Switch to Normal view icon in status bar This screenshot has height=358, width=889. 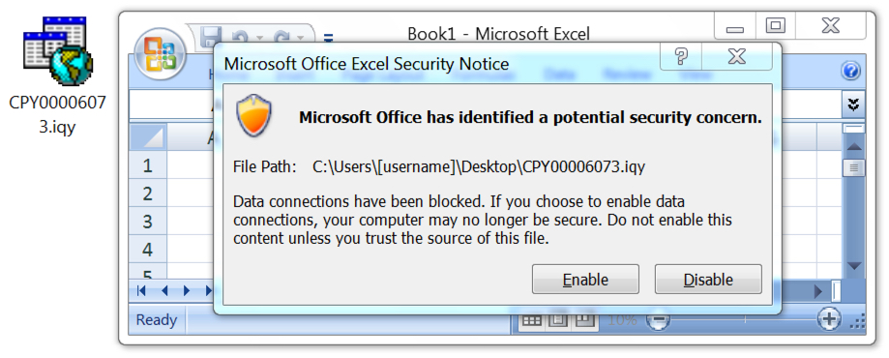(531, 320)
